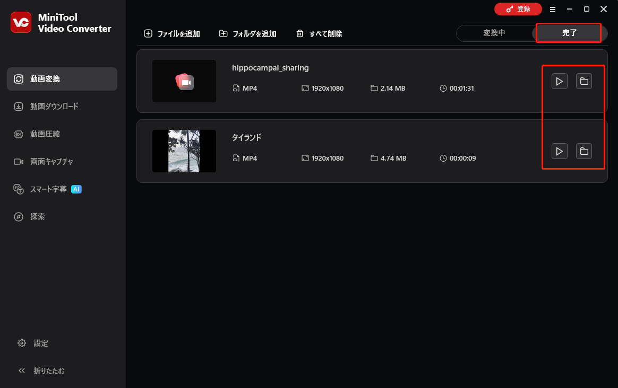Open output folder for タイランド
Image resolution: width=618 pixels, height=388 pixels.
click(584, 151)
